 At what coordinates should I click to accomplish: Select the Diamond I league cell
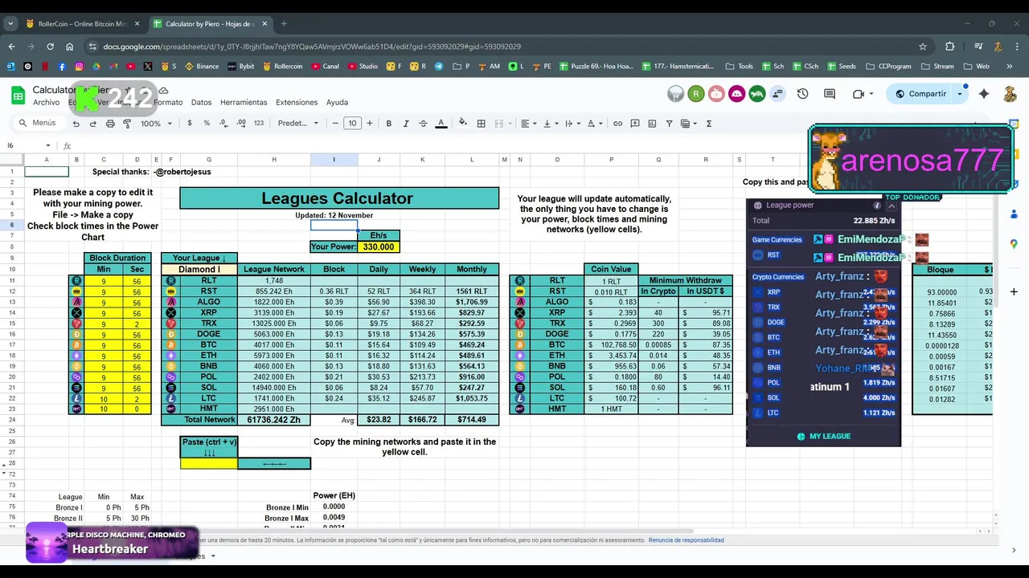(199, 269)
